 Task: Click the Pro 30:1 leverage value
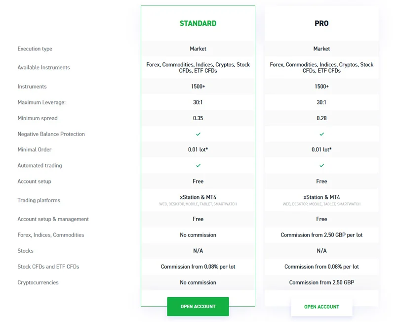[321, 102]
